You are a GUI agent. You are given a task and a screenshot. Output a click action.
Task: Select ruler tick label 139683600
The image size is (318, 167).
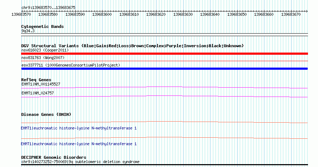[102, 14]
